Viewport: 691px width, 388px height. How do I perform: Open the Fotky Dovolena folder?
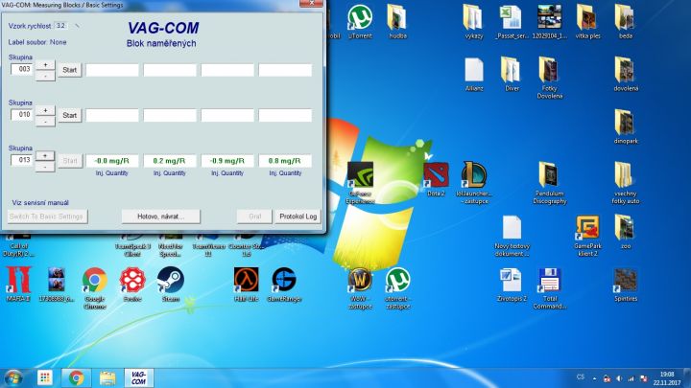550,78
